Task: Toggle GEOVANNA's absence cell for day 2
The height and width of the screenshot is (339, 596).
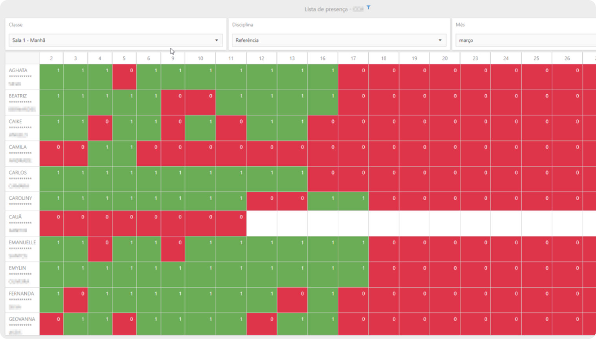Action: [x=51, y=324]
